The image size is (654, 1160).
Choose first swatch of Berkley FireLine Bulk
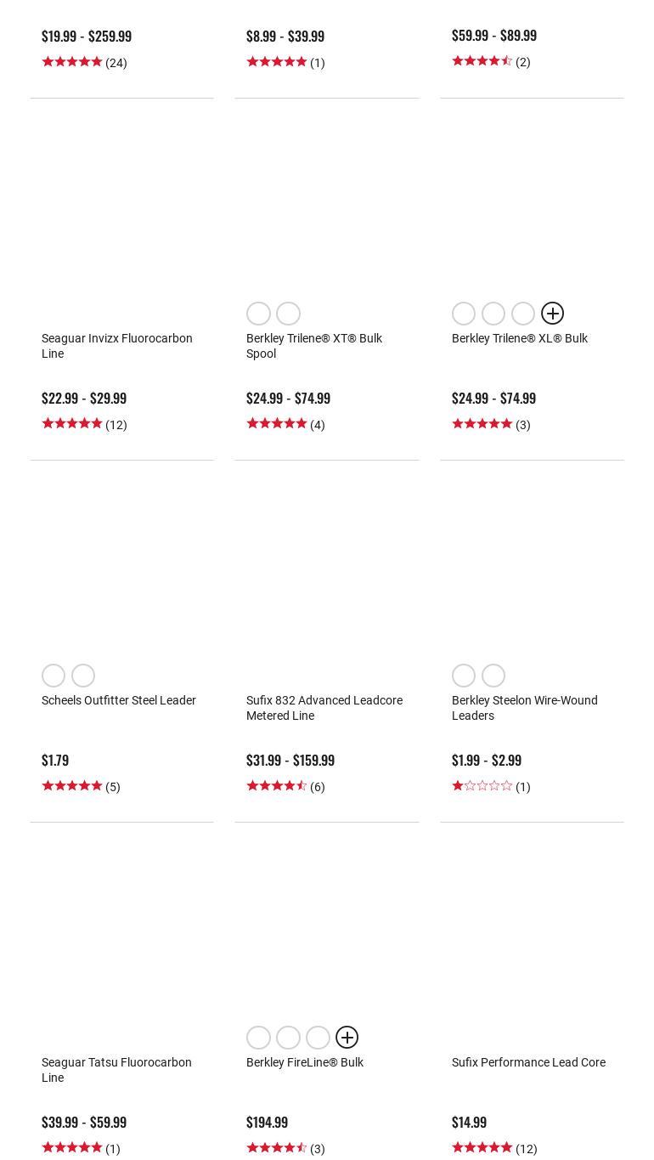click(x=258, y=1038)
